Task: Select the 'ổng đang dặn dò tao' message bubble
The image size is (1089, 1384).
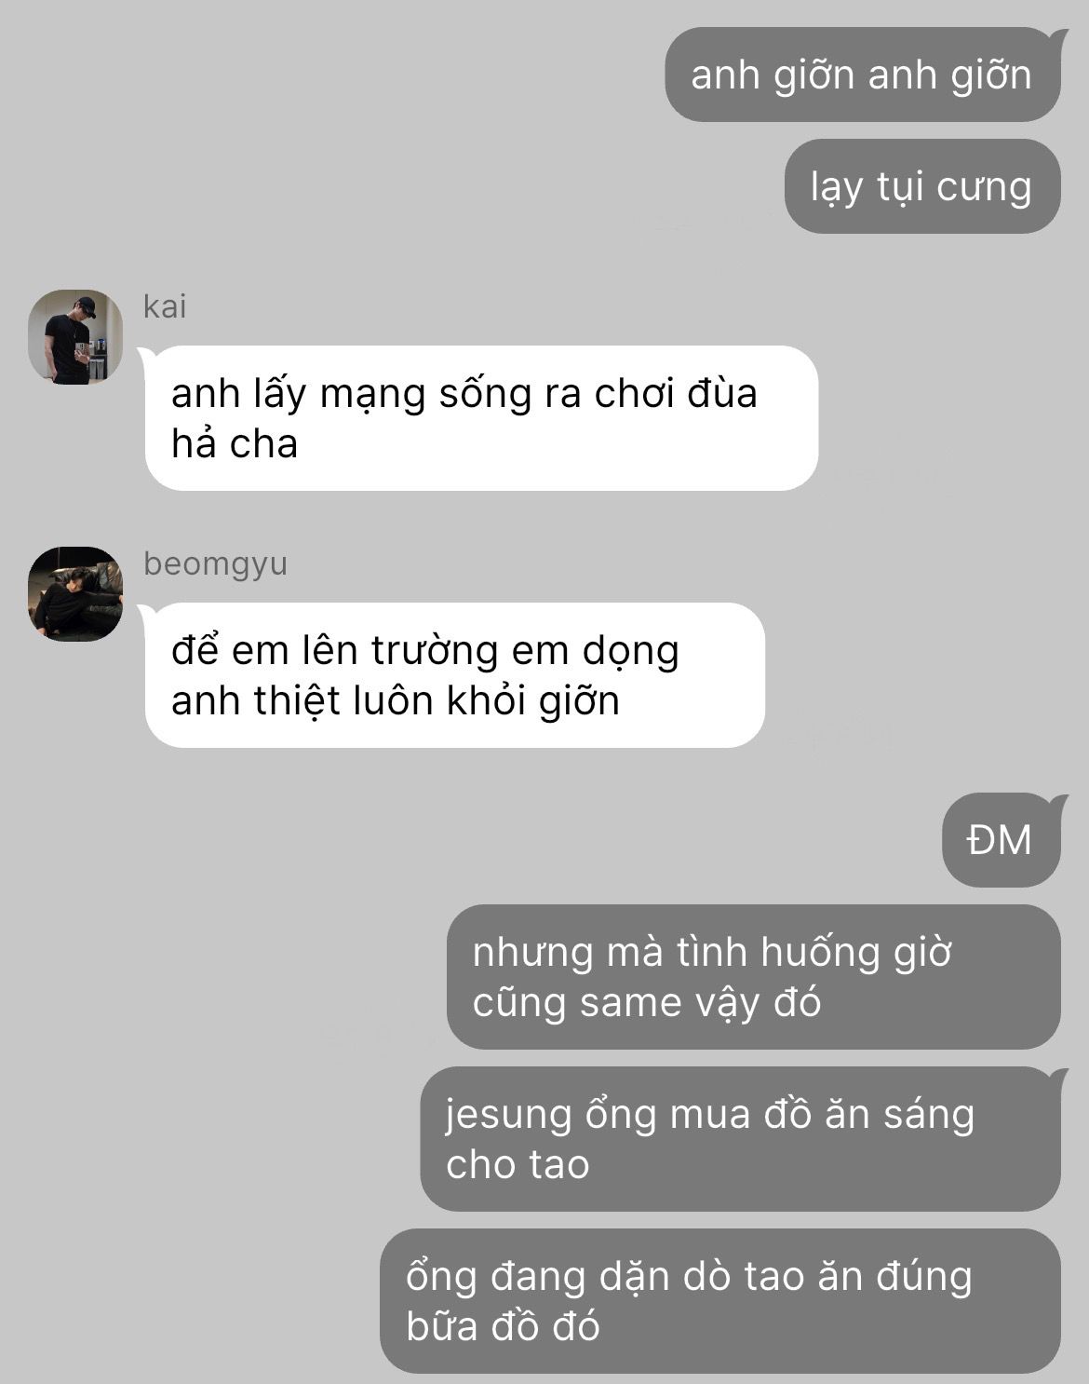Action: [720, 1301]
